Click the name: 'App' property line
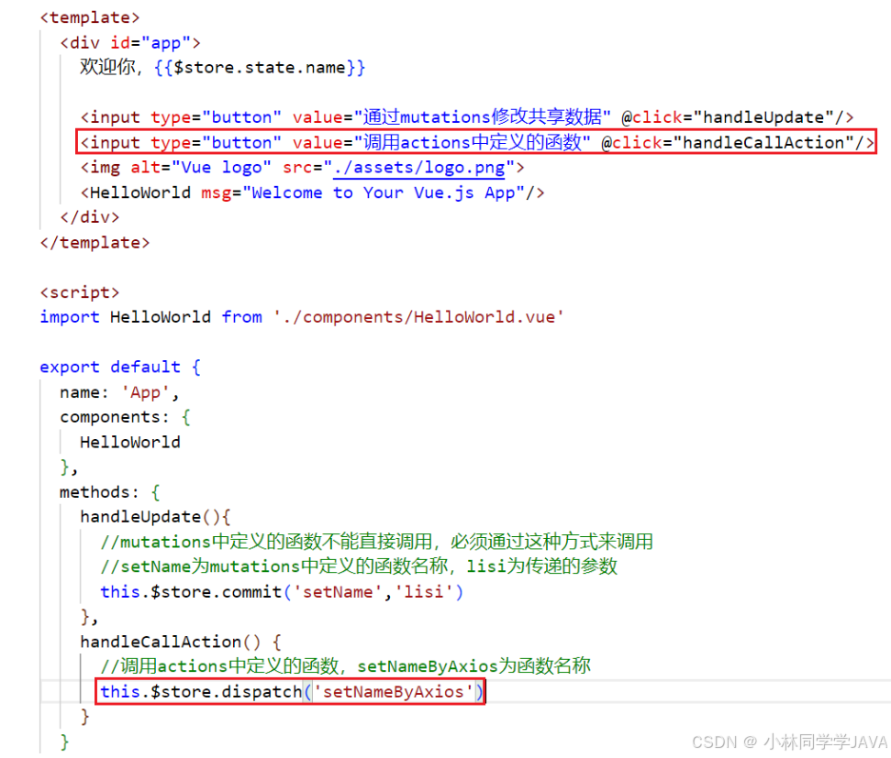 (120, 392)
